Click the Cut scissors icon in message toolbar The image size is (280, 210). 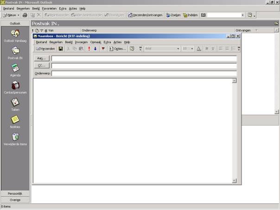point(68,49)
